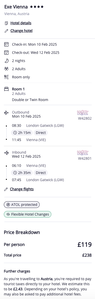Click the Wizz logo for flight W42802
Viewport: 95px width, 299px height.
82,113
